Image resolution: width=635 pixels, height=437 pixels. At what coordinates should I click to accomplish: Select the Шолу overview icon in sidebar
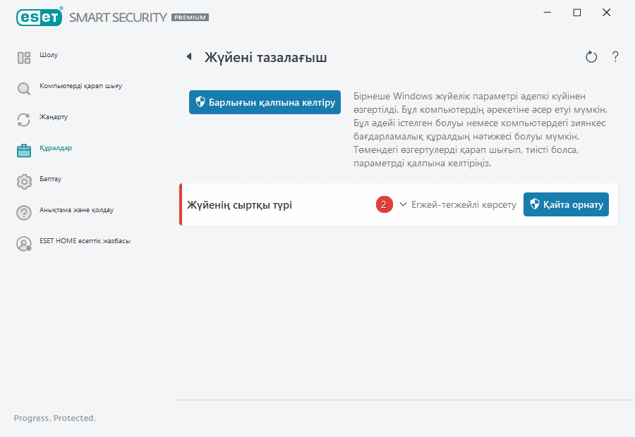pos(23,55)
